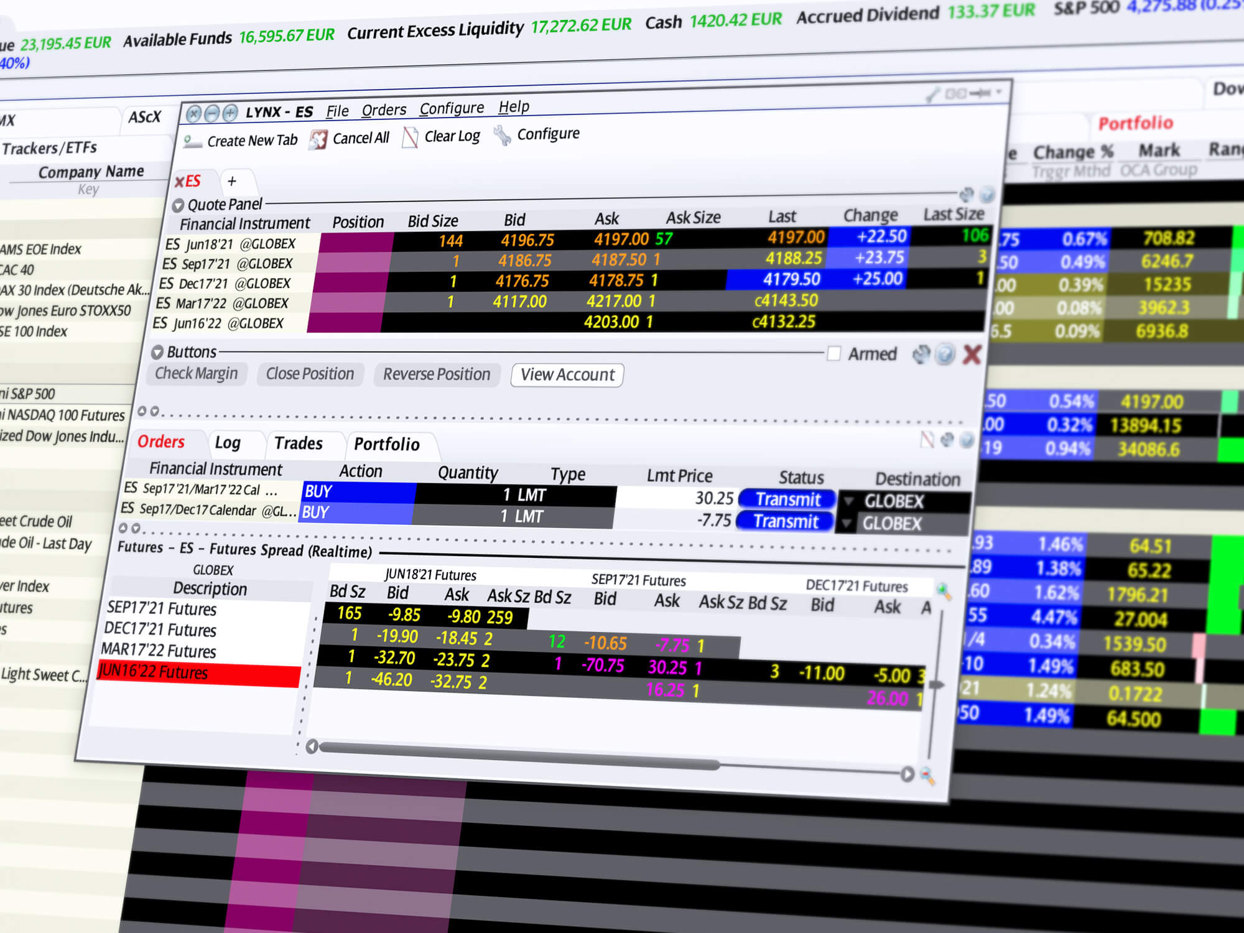Open the Help menu
The height and width of the screenshot is (933, 1244).
click(x=514, y=107)
